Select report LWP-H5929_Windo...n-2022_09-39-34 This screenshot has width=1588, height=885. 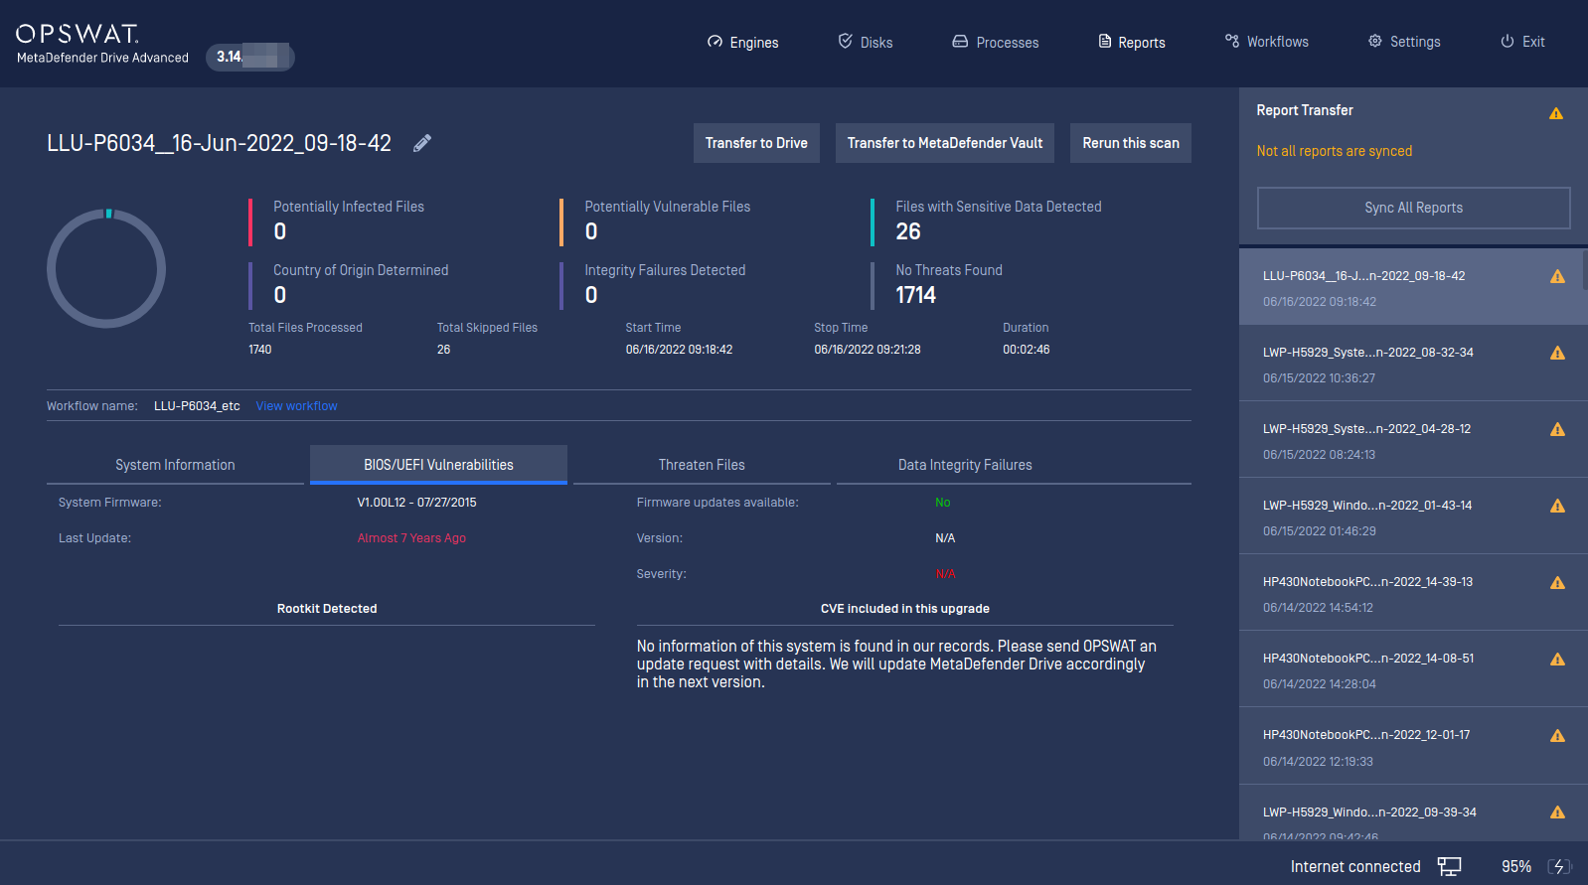click(x=1411, y=812)
